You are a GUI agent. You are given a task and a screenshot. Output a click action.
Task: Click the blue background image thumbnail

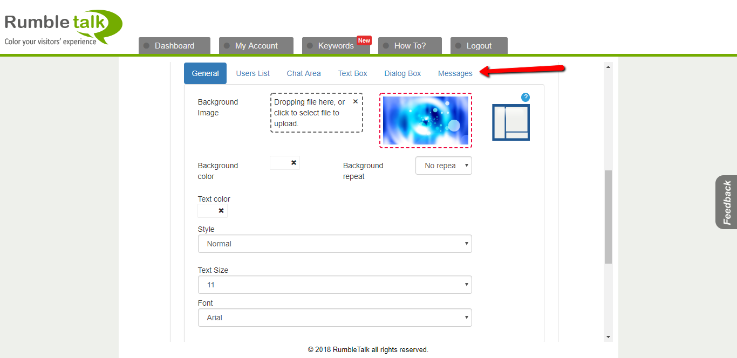(425, 121)
